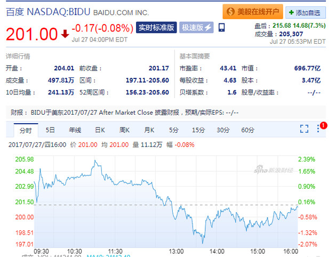336x257 pixels.
Task: Click the beta coefficient 1.6
Action: pos(232,92)
